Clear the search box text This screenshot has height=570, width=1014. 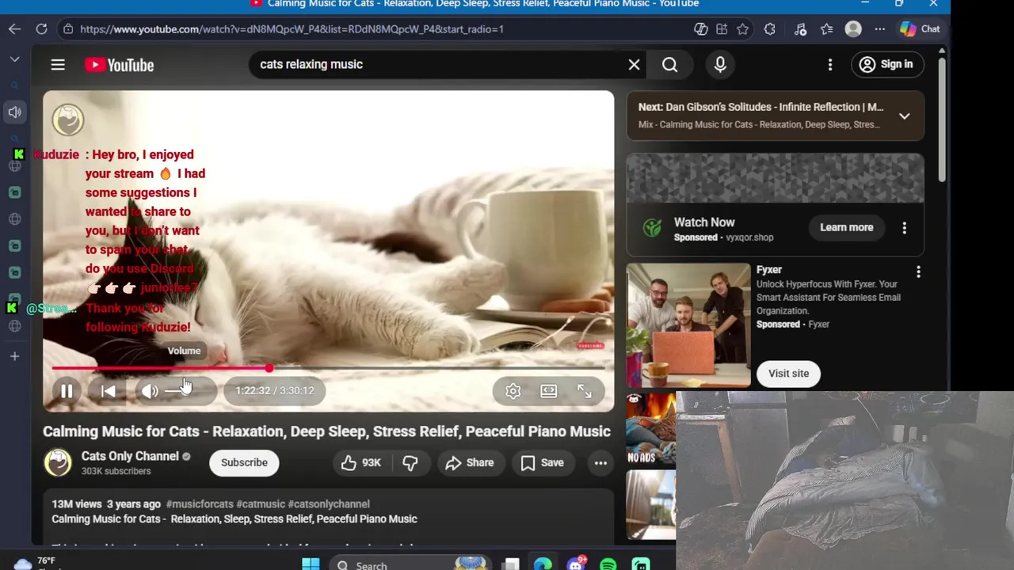(x=634, y=65)
